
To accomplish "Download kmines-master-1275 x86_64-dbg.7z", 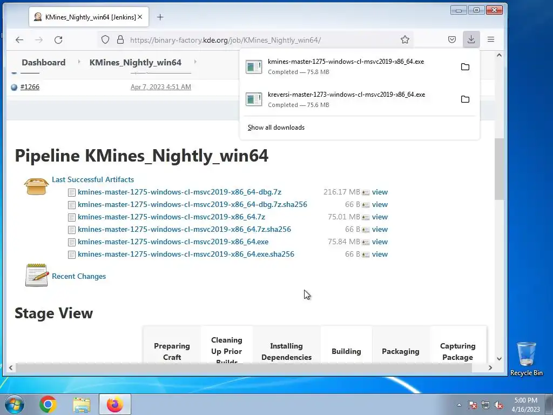I will point(179,192).
